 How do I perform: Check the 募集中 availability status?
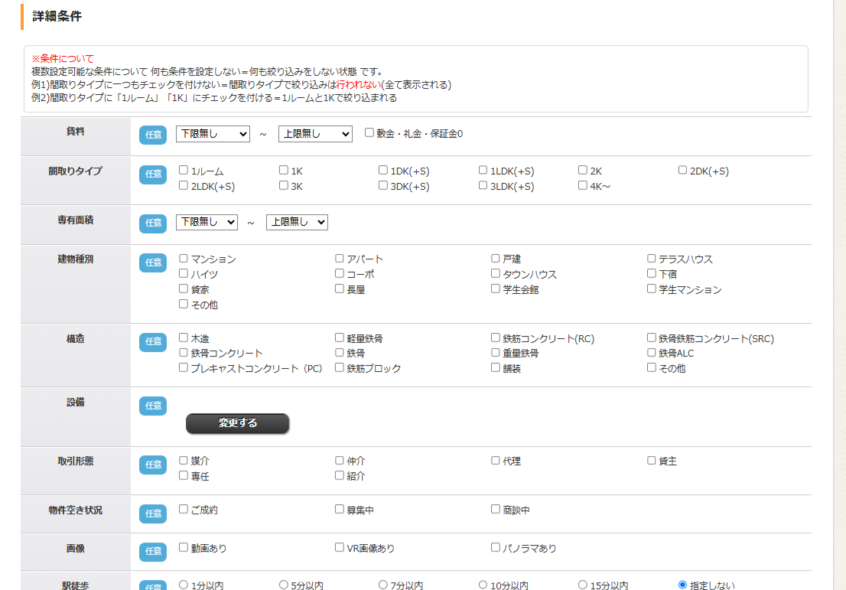pyautogui.click(x=338, y=508)
